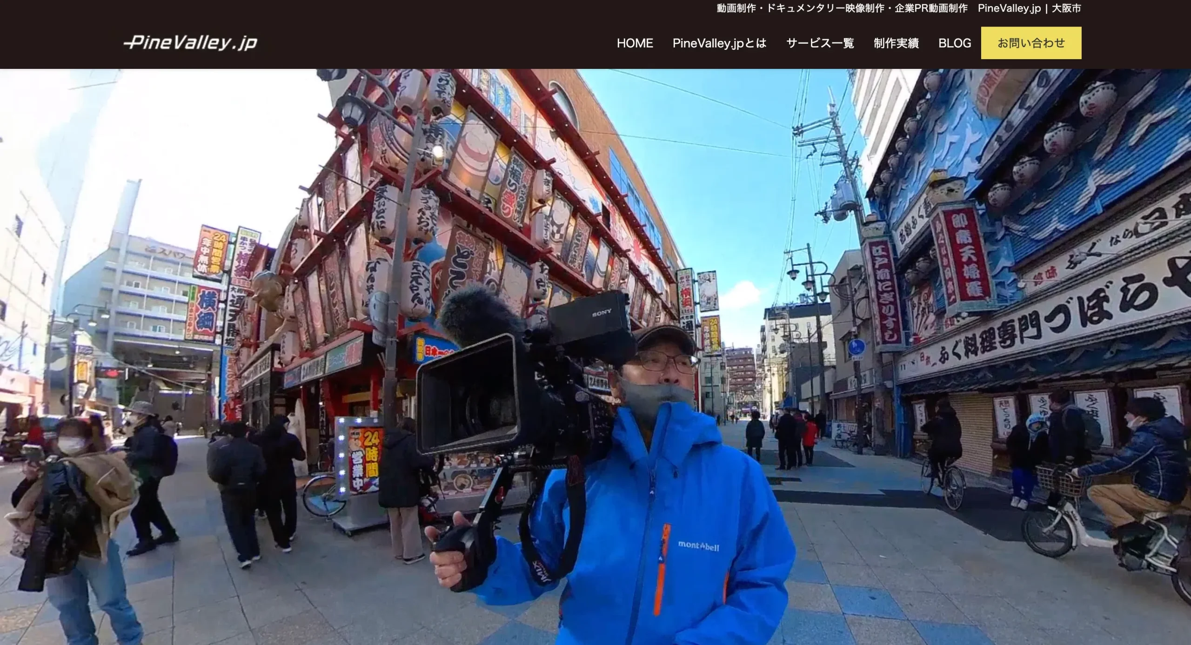Click the 動画制作 tagline text at top
Screen dimensions: 1191x645
pos(842,8)
